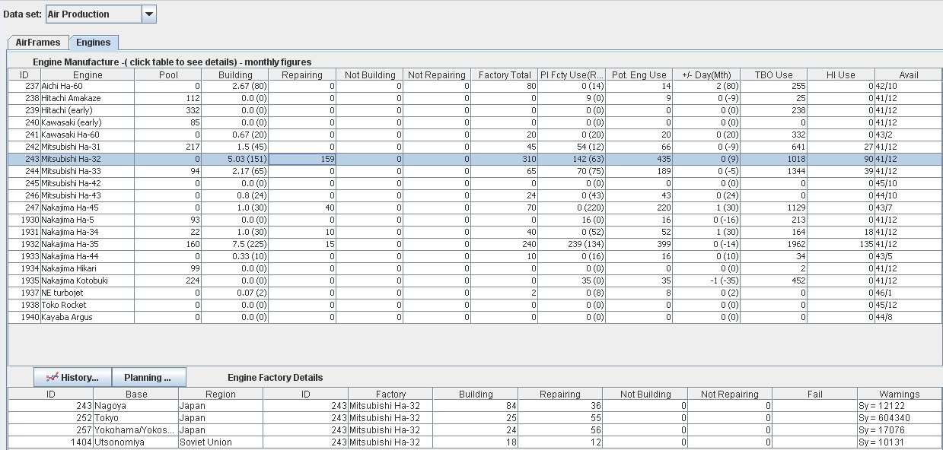Screen dimensions: 943x450
Task: Select the Kayaba Argus row
Action: coord(475,317)
